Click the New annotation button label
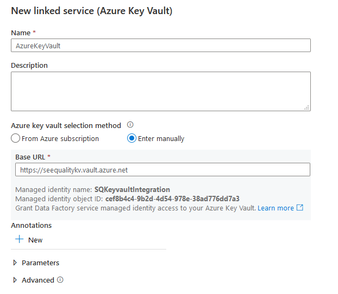This screenshot has height=294, width=338. (x=35, y=240)
